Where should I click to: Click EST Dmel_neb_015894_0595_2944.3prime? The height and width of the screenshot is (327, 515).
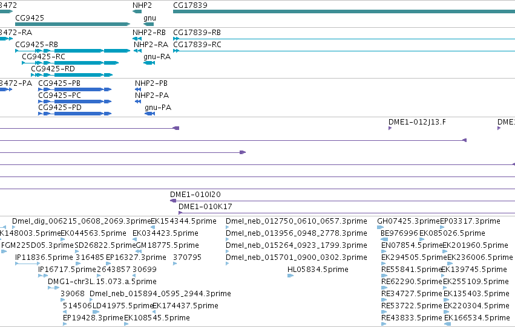coord(160,294)
